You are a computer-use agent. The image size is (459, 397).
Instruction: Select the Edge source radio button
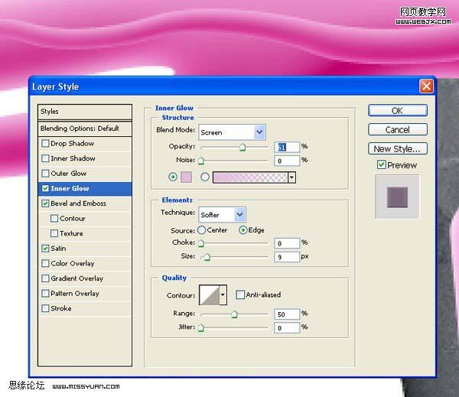pyautogui.click(x=243, y=230)
